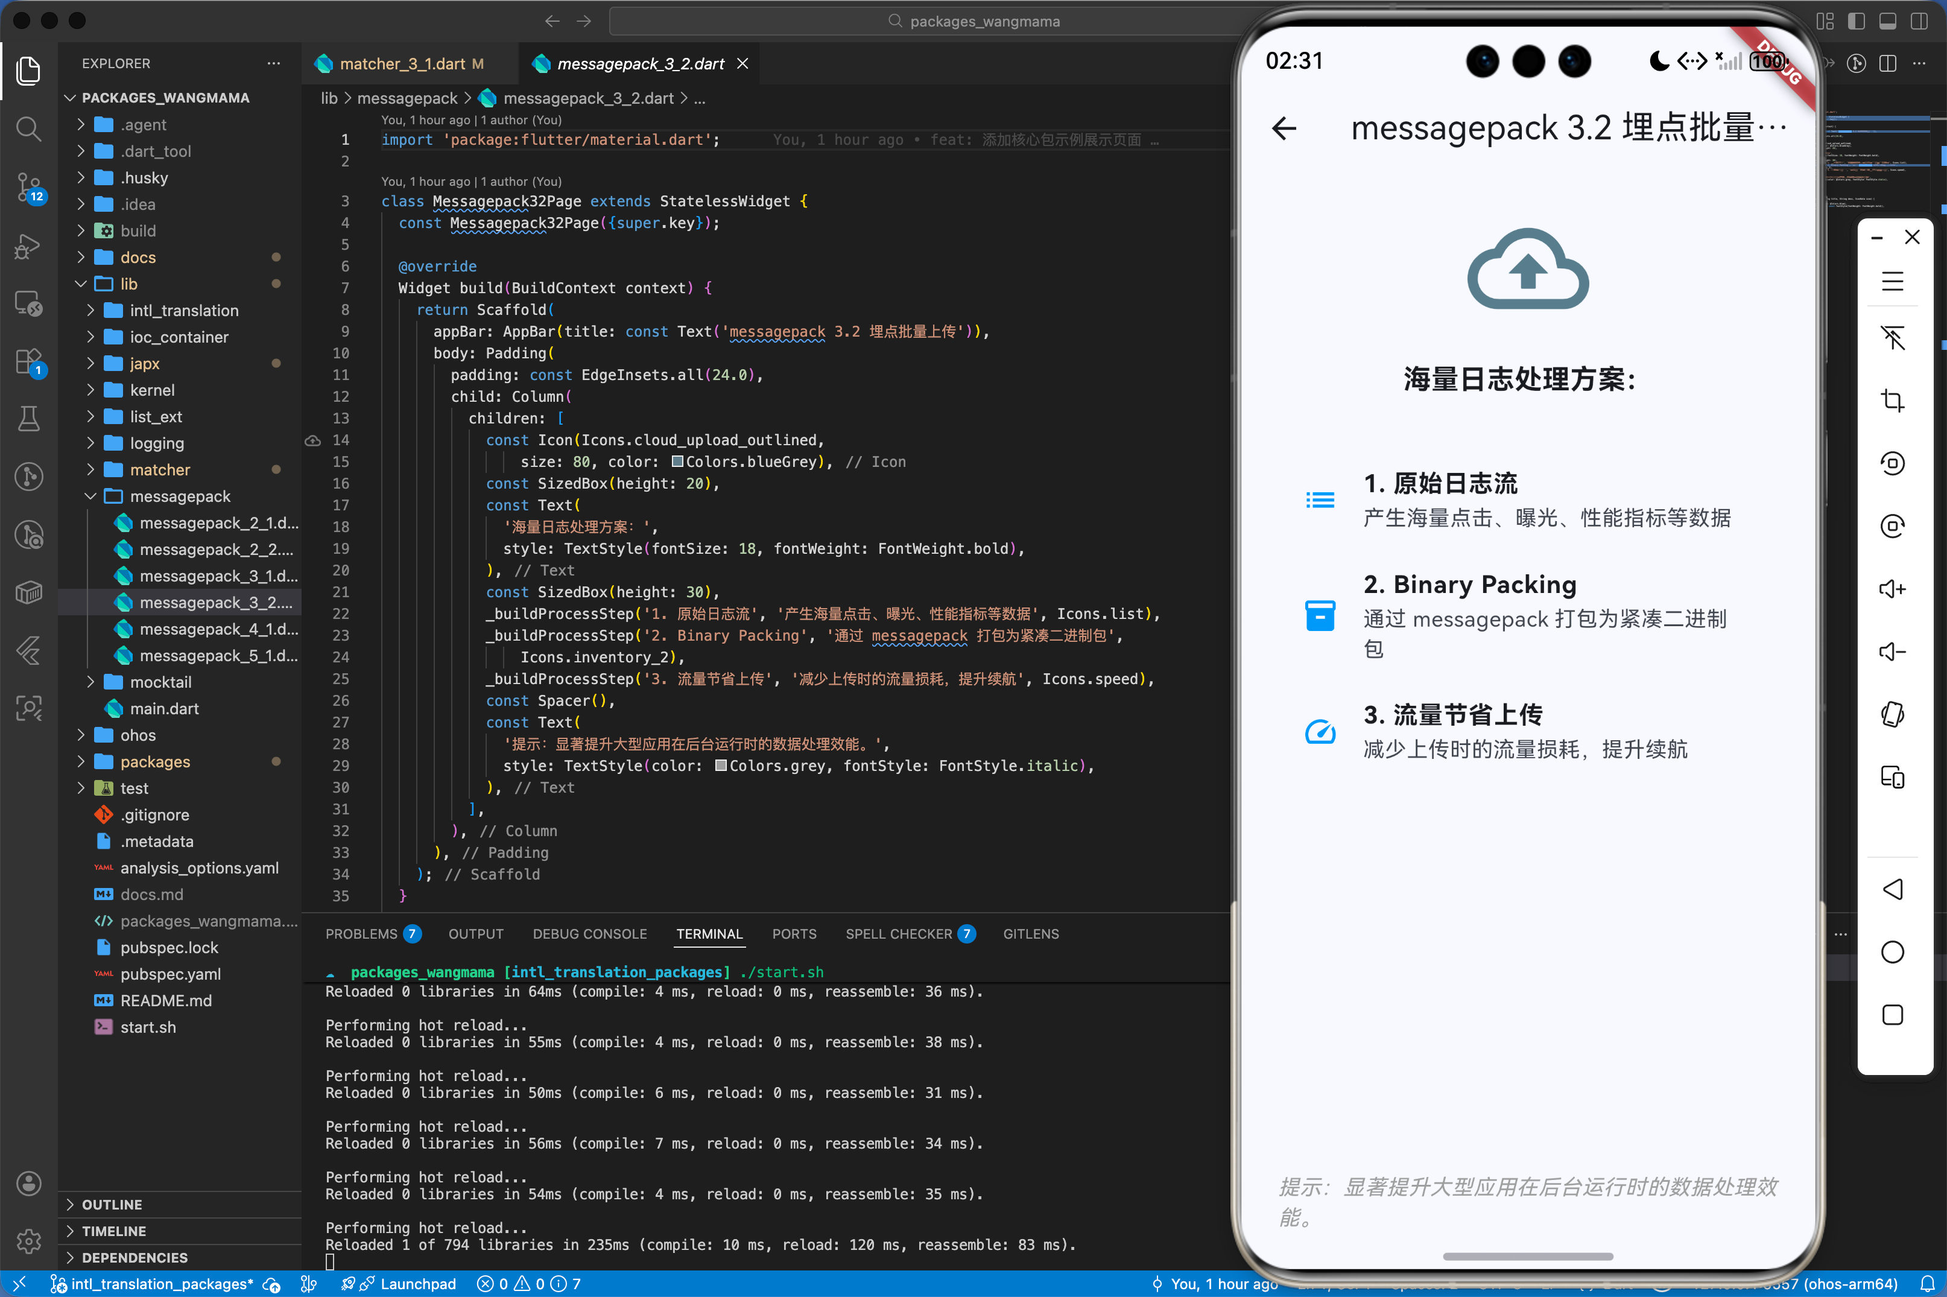Tap the back arrow in app bar
The image size is (1947, 1297).
pyautogui.click(x=1284, y=128)
